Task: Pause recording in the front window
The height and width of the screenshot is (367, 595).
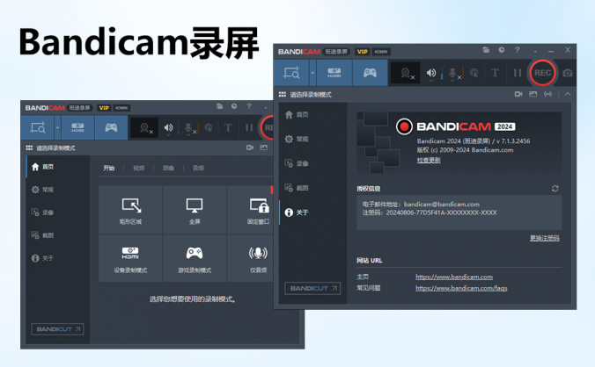Action: point(518,73)
